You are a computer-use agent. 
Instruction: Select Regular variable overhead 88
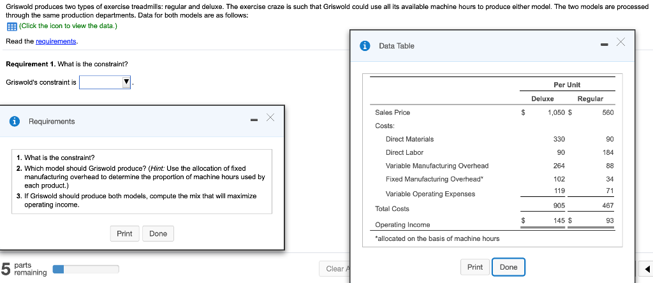(610, 166)
